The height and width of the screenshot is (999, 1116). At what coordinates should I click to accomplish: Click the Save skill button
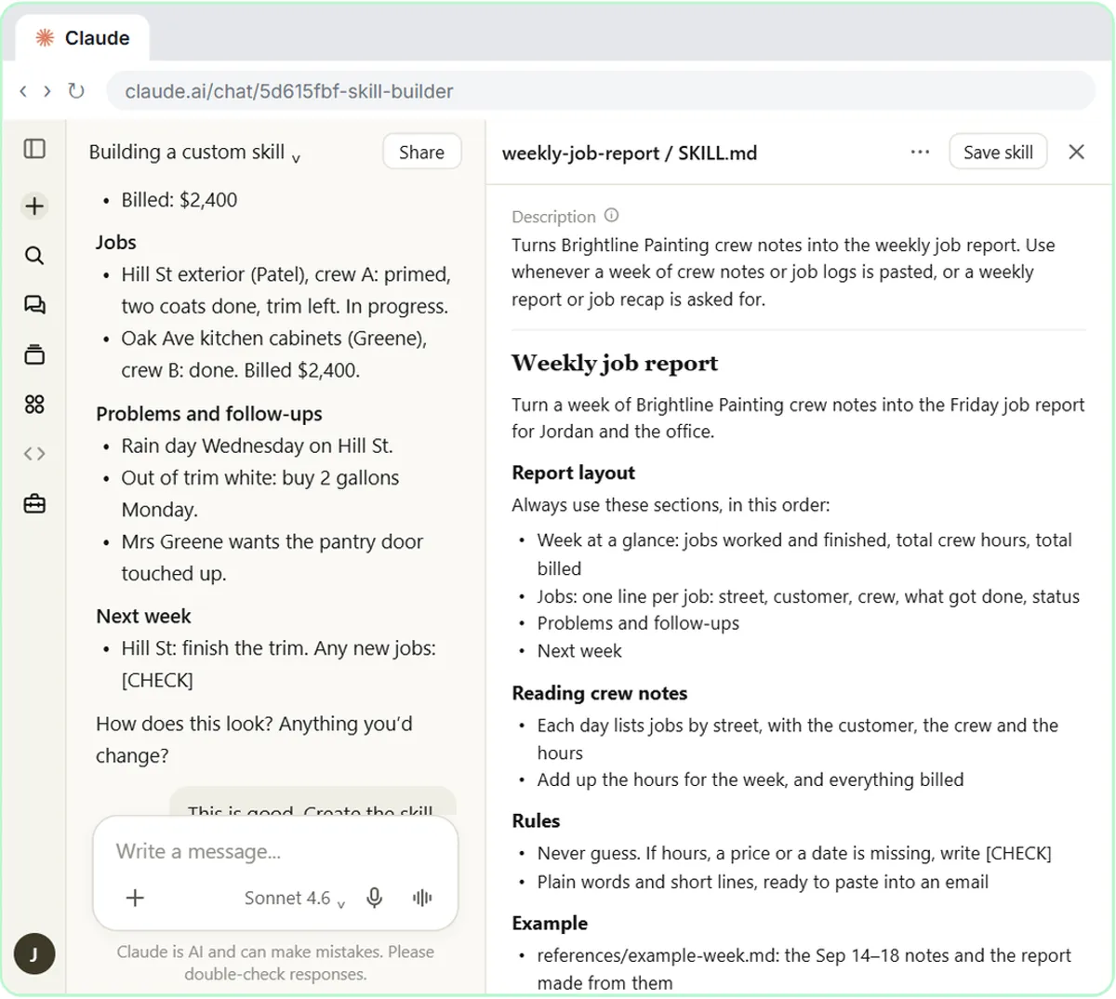click(x=998, y=153)
